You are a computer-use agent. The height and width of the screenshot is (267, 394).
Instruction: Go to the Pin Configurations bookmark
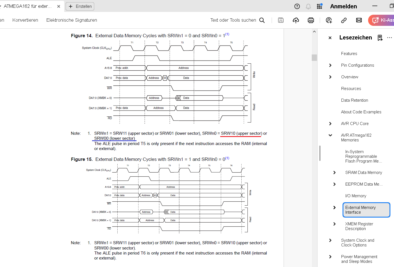click(358, 65)
